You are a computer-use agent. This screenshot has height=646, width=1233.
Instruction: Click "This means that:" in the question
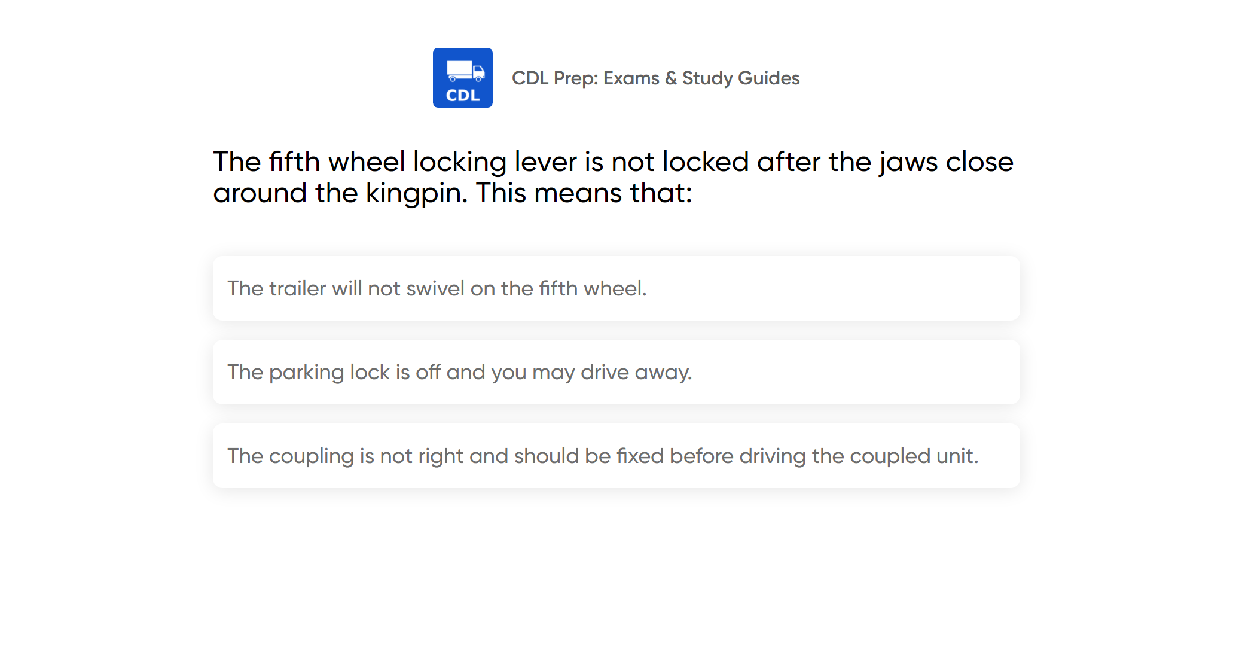click(x=584, y=193)
